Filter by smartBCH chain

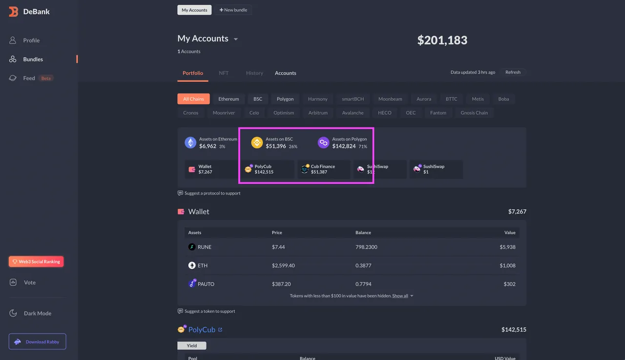pyautogui.click(x=353, y=99)
